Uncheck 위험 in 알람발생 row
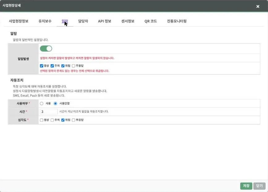The image size is (268, 192). click(63, 66)
